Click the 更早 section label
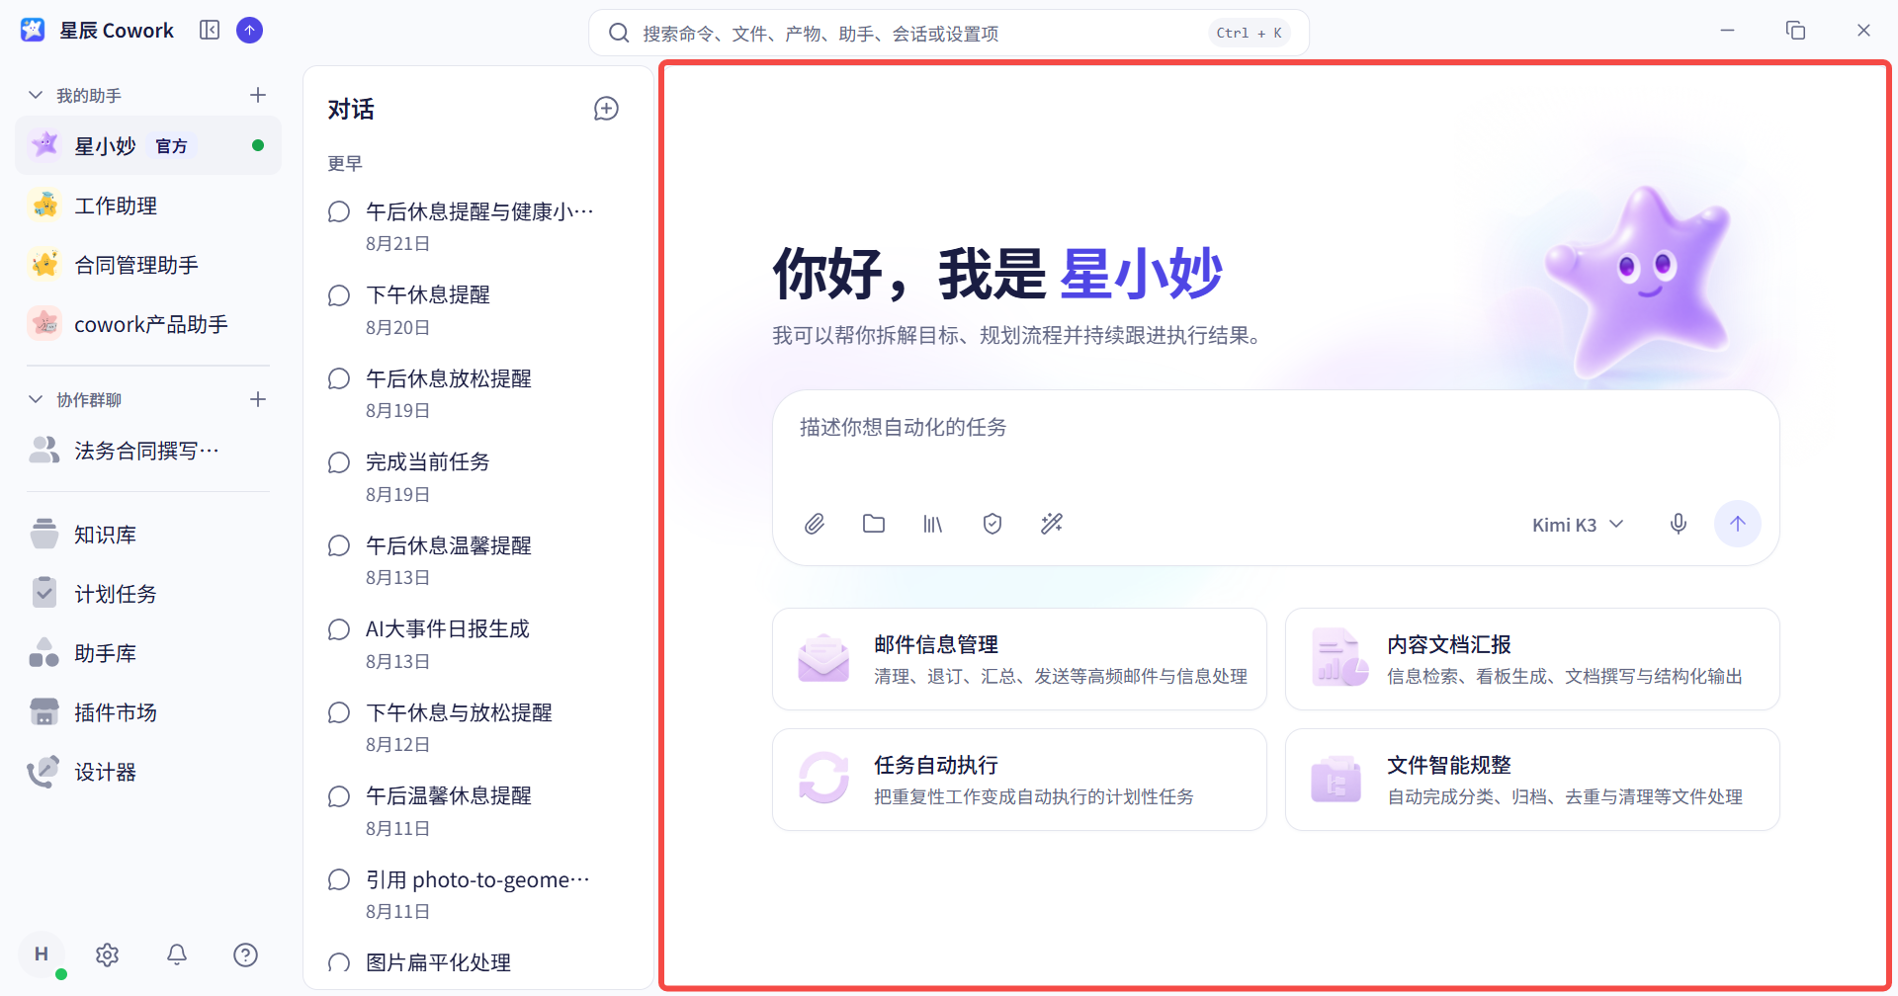This screenshot has width=1898, height=996. 345,164
